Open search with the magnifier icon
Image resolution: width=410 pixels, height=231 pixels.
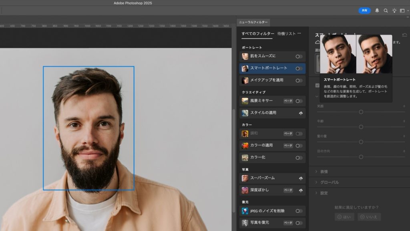pyautogui.click(x=386, y=11)
